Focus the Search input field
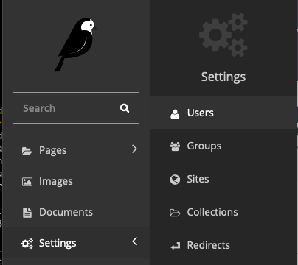Image resolution: width=298 pixels, height=265 pixels. (x=76, y=108)
